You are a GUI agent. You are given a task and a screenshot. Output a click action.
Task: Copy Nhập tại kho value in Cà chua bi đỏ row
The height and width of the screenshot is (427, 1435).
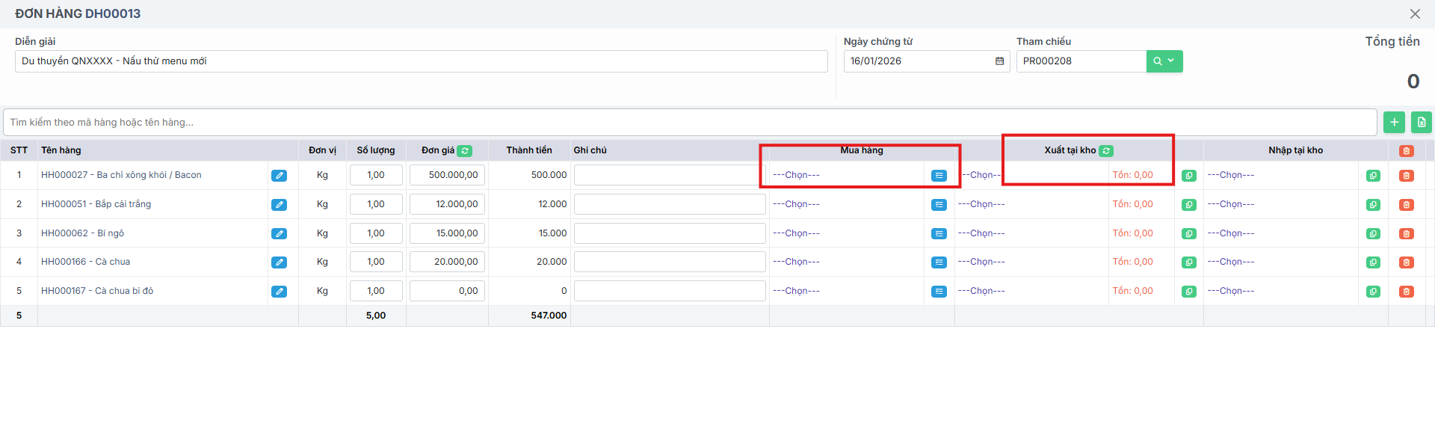(1373, 292)
